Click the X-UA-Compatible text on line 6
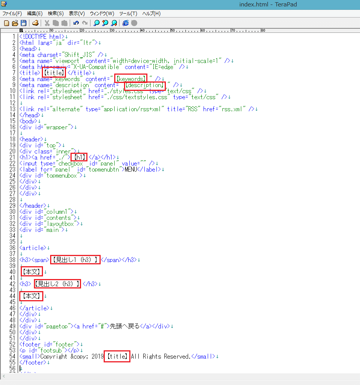This screenshot has width=360, height=385. 96,67
